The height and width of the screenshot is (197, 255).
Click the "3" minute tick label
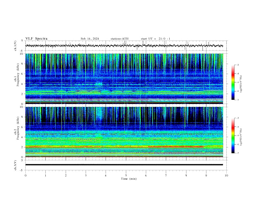pyautogui.click(x=86, y=175)
